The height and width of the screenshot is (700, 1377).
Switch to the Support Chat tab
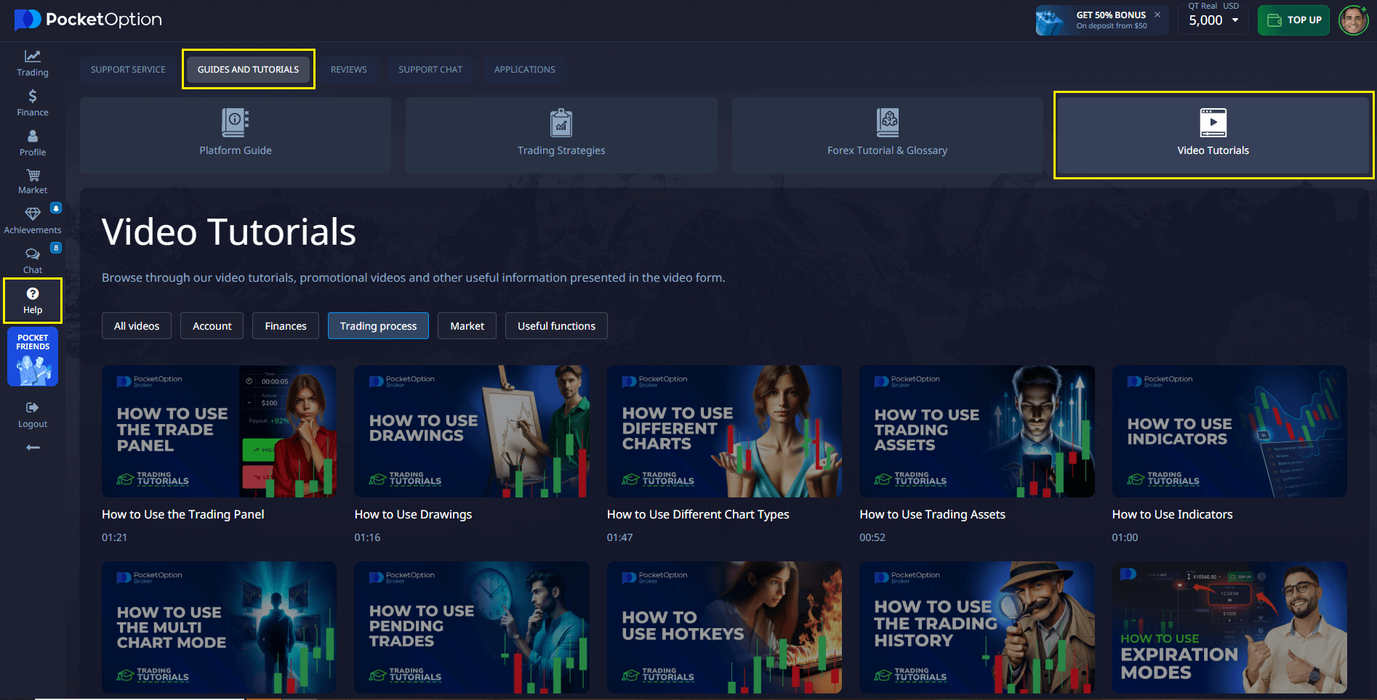430,70
